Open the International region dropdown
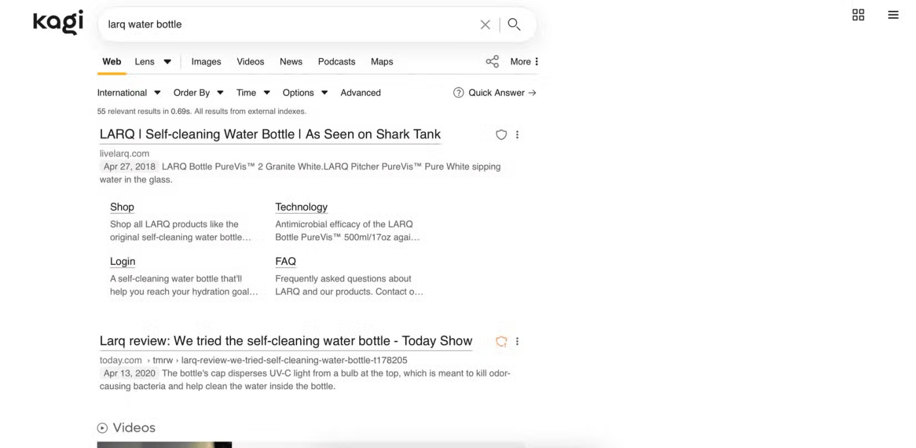916x448 pixels. click(129, 93)
